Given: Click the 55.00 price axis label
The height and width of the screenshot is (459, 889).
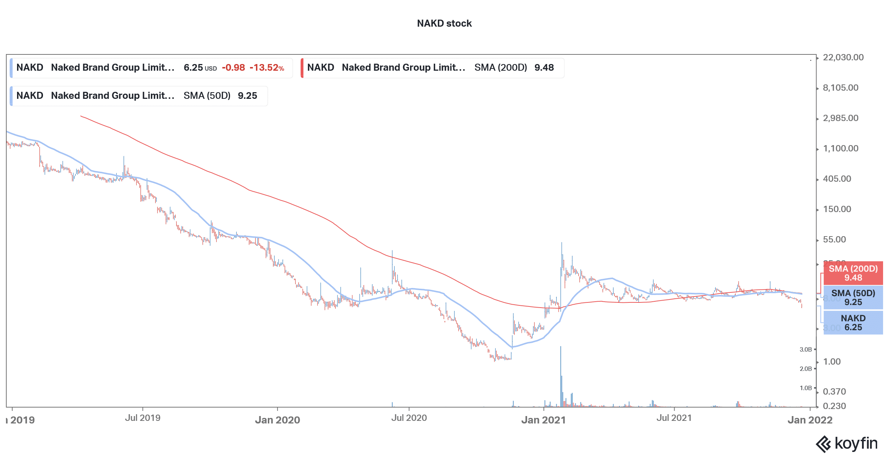Looking at the screenshot, I should [834, 239].
